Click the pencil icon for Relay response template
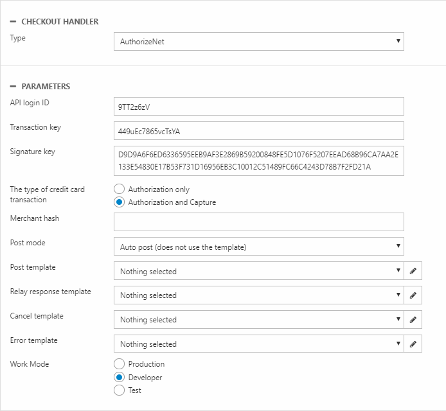Image resolution: width=446 pixels, height=411 pixels. pos(413,295)
